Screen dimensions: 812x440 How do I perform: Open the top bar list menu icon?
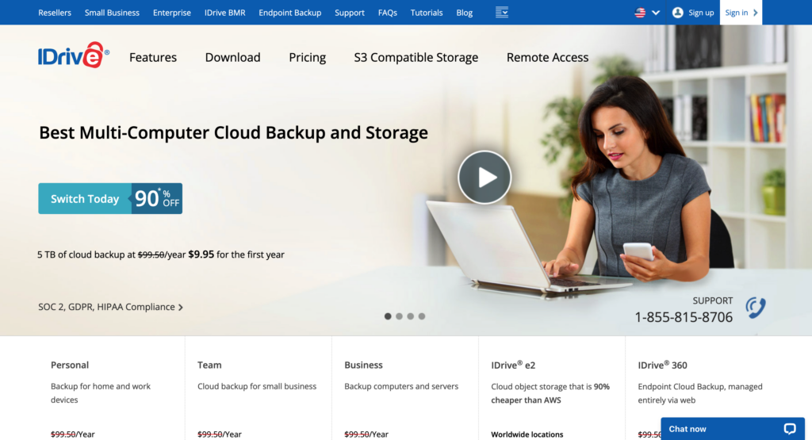[x=501, y=13]
